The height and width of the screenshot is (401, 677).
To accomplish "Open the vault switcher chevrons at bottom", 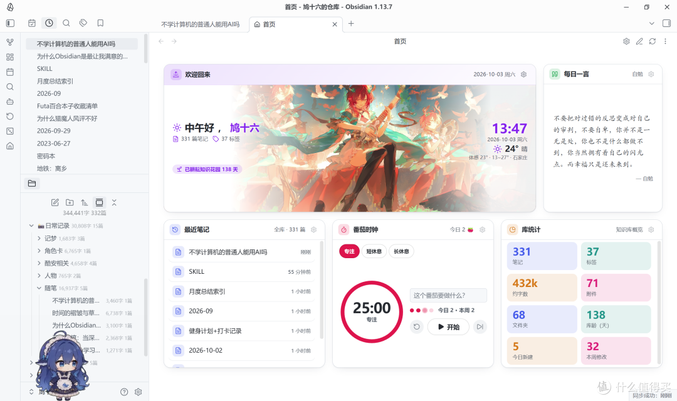I will tap(31, 392).
